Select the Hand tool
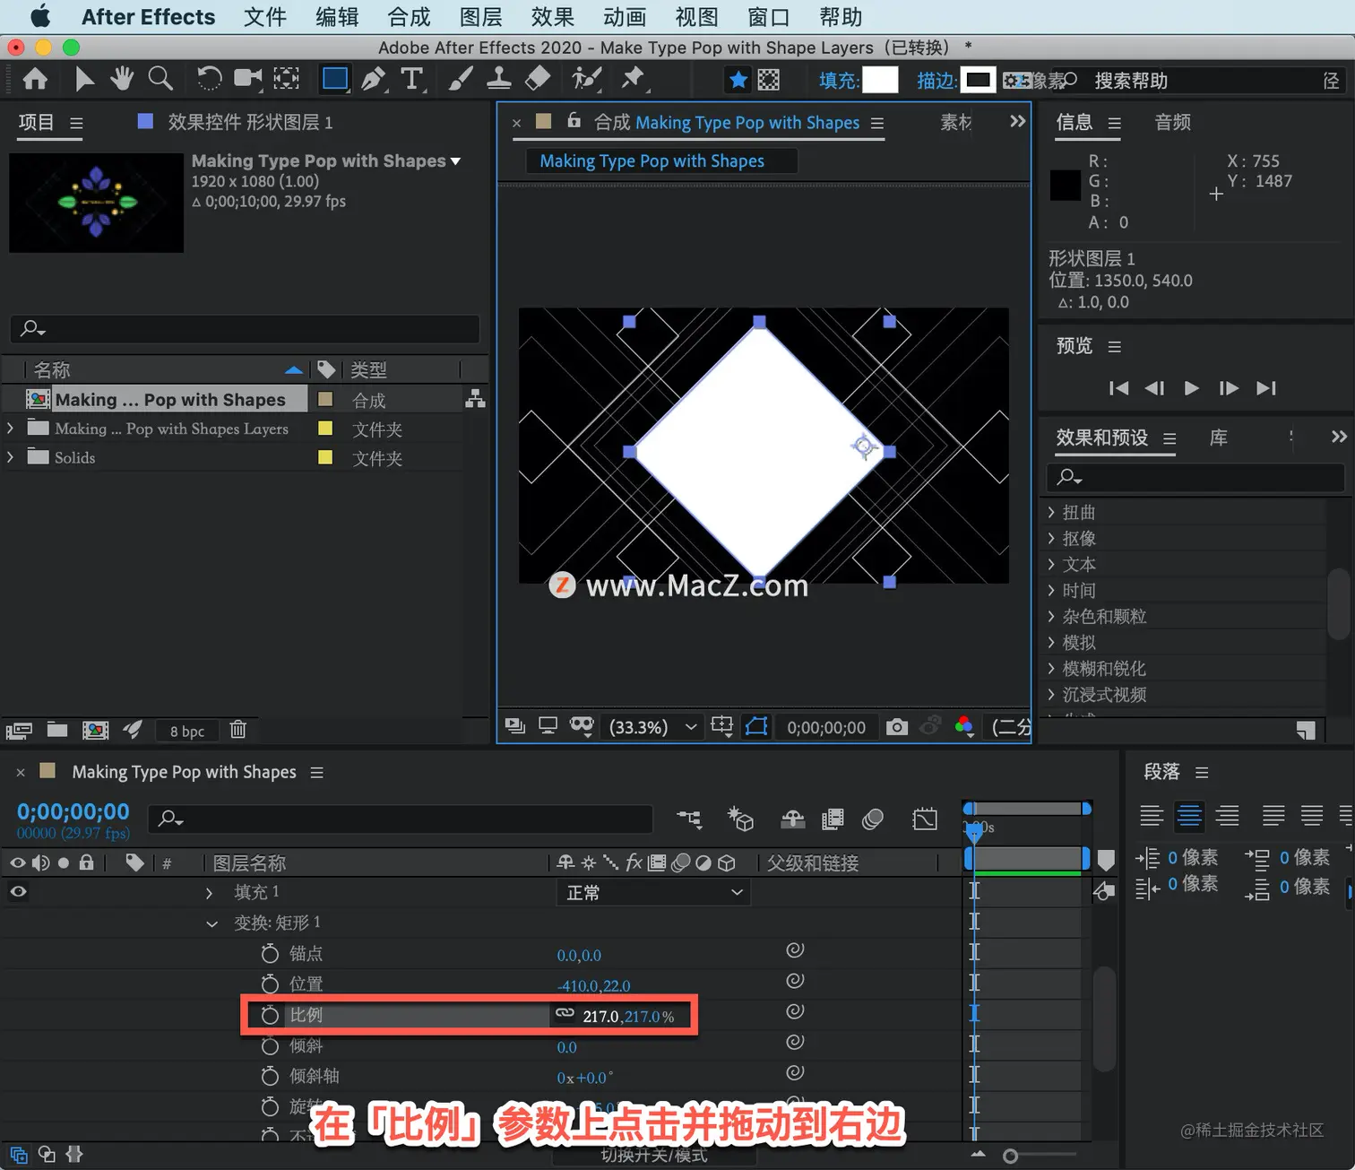 tap(122, 80)
